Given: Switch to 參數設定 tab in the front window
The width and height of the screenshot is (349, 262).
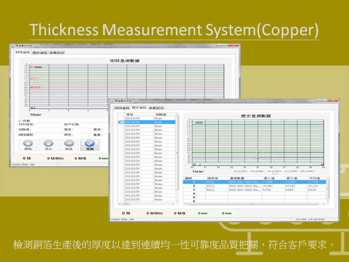Looking at the screenshot, I should coord(157,108).
